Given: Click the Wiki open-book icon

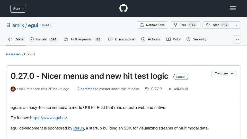Looking at the screenshot, I should pyautogui.click(x=169, y=39).
